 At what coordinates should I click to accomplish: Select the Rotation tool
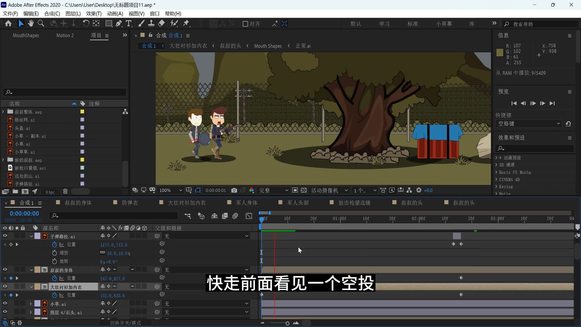click(86, 24)
